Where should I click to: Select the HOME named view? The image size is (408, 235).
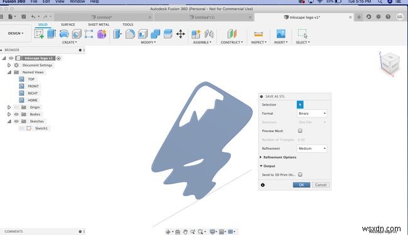coord(33,100)
